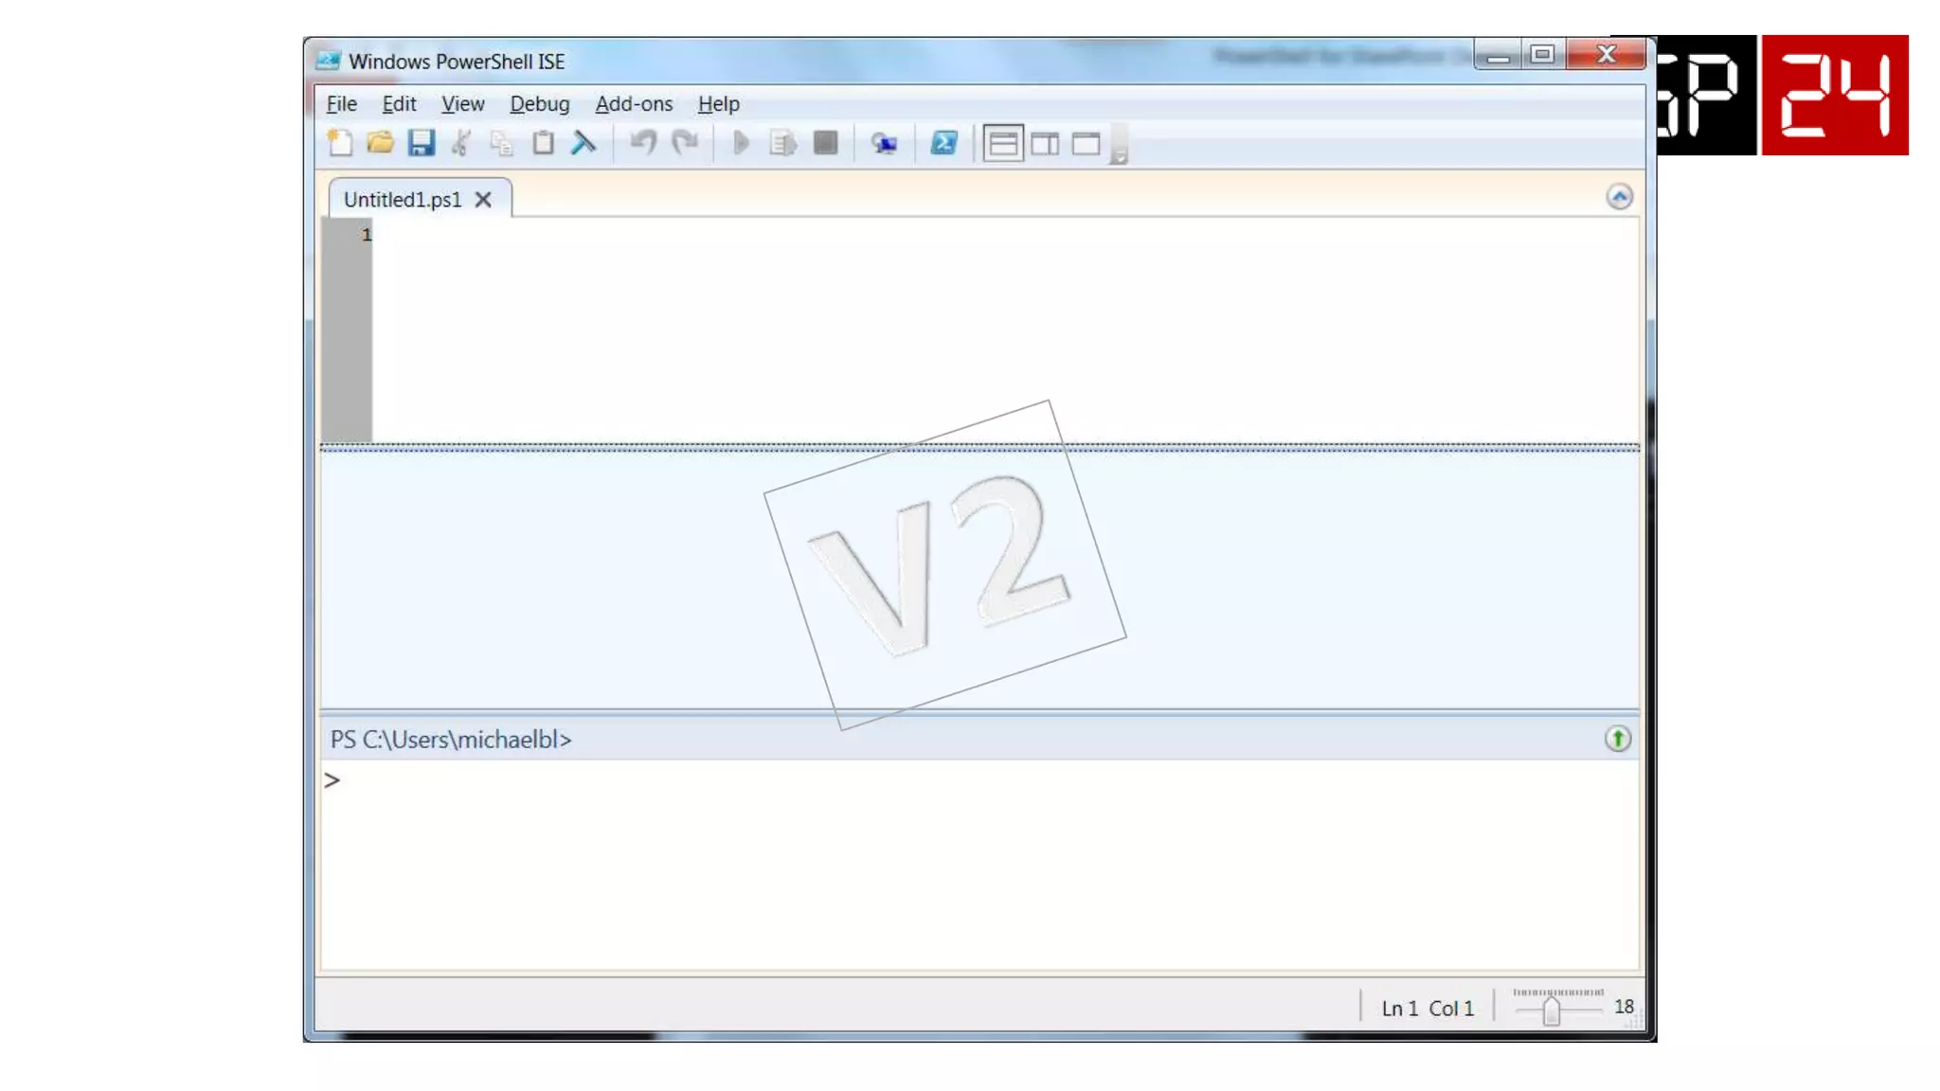This screenshot has height=1091, width=1940.
Task: Start PowerShell.exe via blue console icon
Action: tap(943, 143)
